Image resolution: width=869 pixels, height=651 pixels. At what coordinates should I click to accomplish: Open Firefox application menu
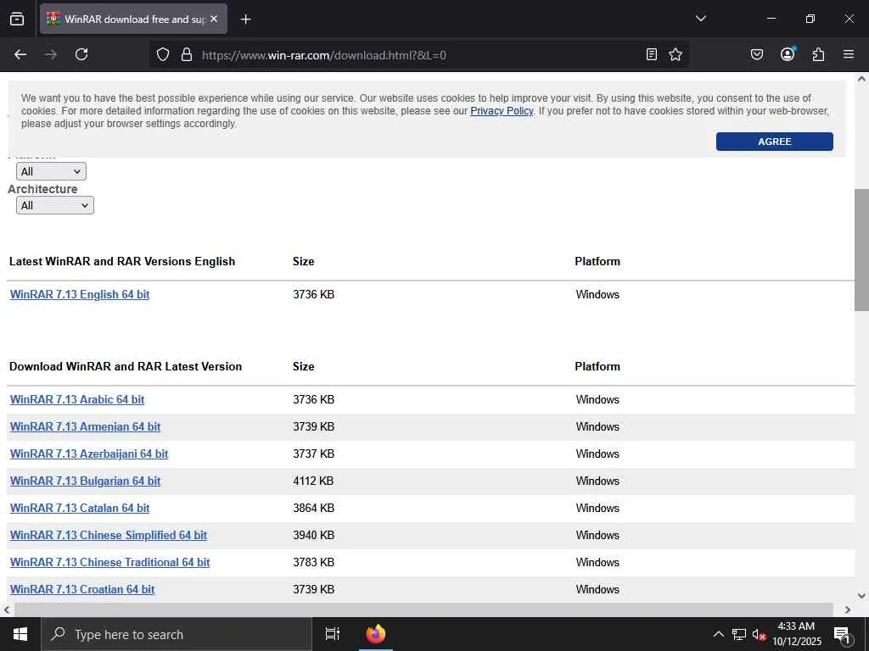(849, 54)
